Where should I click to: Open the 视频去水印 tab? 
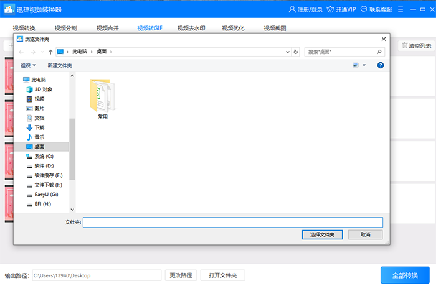(191, 28)
